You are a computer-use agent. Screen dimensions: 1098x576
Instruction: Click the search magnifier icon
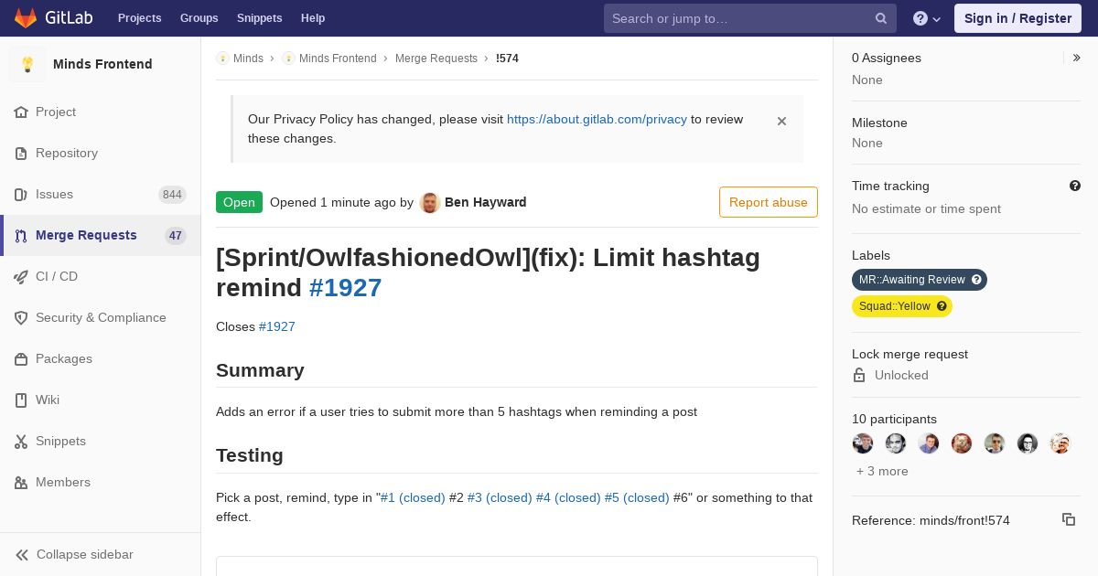(881, 18)
